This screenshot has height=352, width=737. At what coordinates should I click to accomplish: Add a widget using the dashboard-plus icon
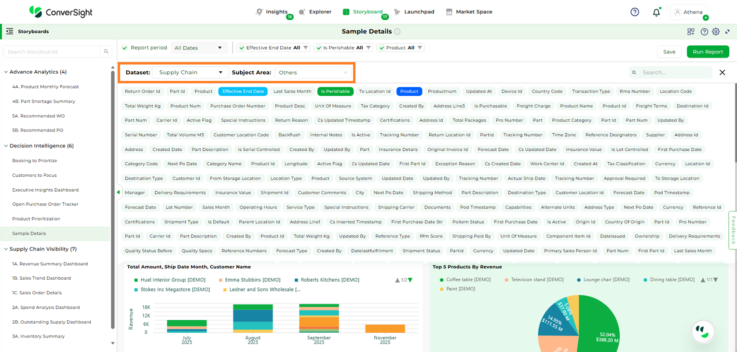691,31
